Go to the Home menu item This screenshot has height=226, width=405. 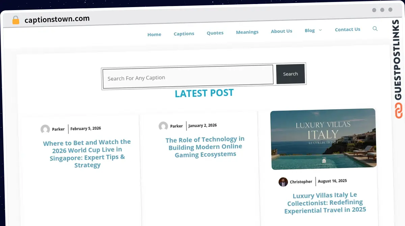(154, 34)
